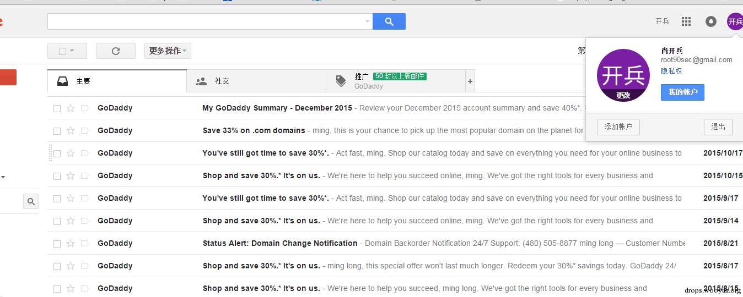The image size is (743, 297).
Task: Click the blue search magnifier button
Action: coord(389,21)
